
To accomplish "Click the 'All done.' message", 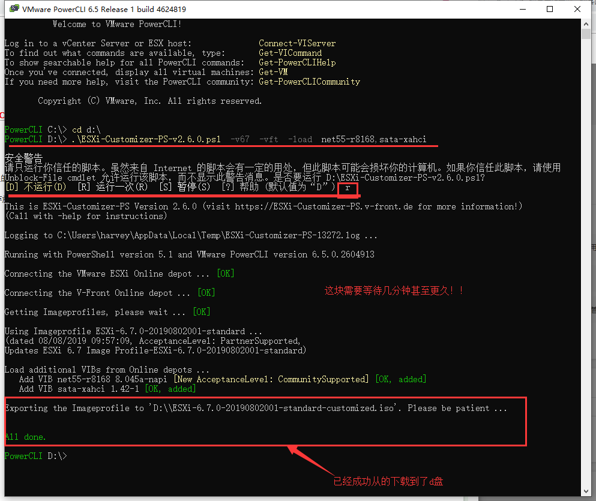I will pos(25,437).
